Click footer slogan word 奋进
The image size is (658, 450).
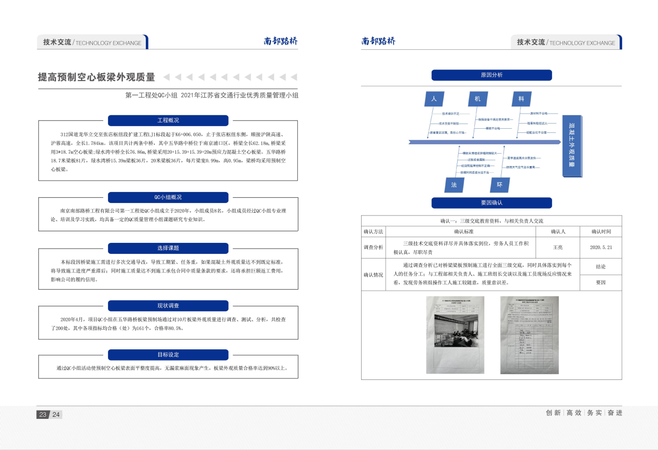pyautogui.click(x=615, y=413)
